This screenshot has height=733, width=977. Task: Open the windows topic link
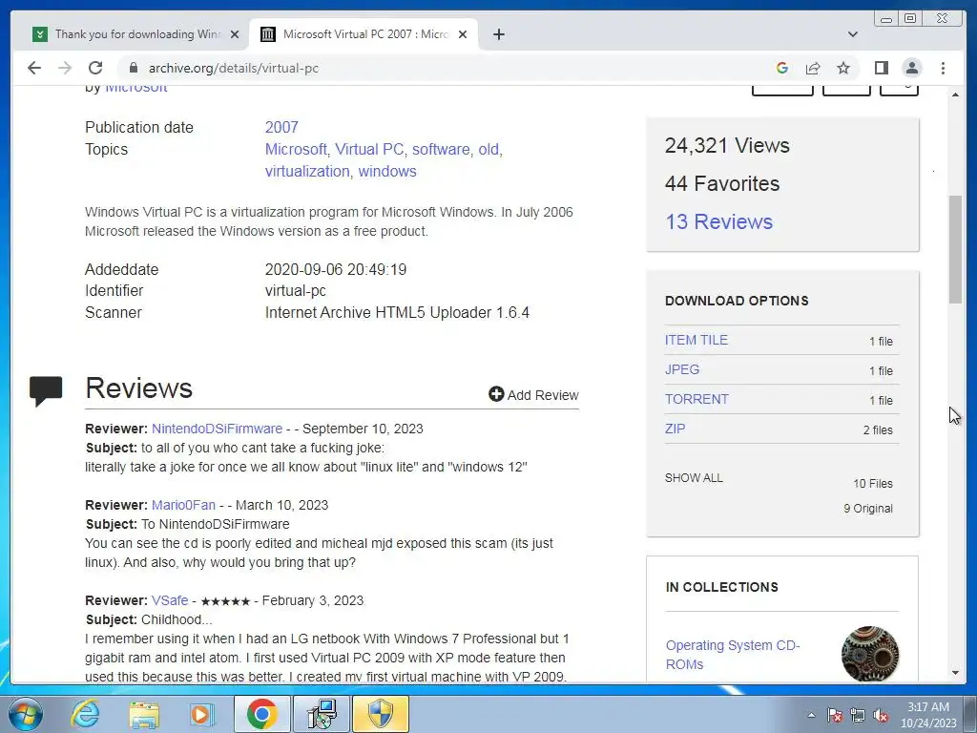point(387,172)
